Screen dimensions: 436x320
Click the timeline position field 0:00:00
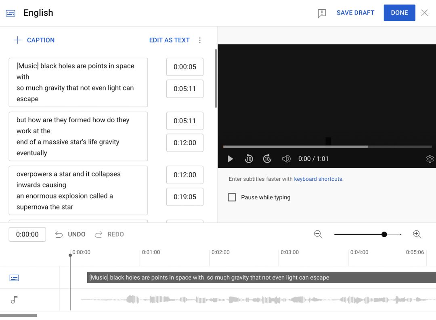click(x=27, y=234)
